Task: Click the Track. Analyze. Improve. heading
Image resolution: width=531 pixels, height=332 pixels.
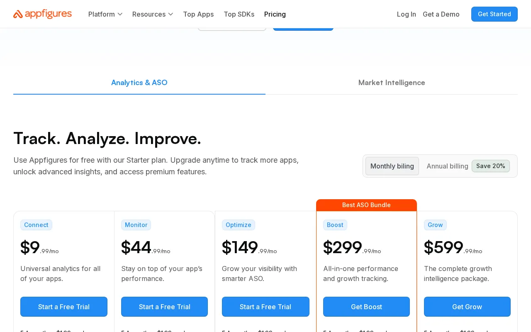Action: (107, 138)
